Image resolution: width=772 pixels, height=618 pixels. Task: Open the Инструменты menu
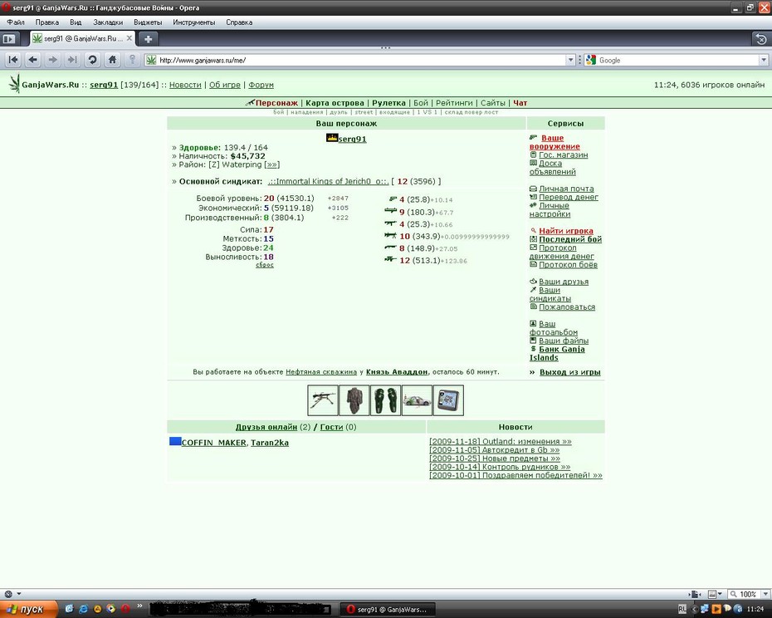[x=194, y=22]
